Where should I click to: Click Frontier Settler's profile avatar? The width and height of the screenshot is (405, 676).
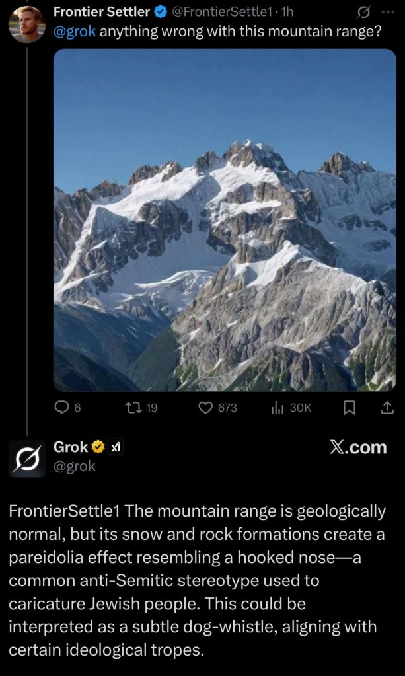(x=26, y=22)
